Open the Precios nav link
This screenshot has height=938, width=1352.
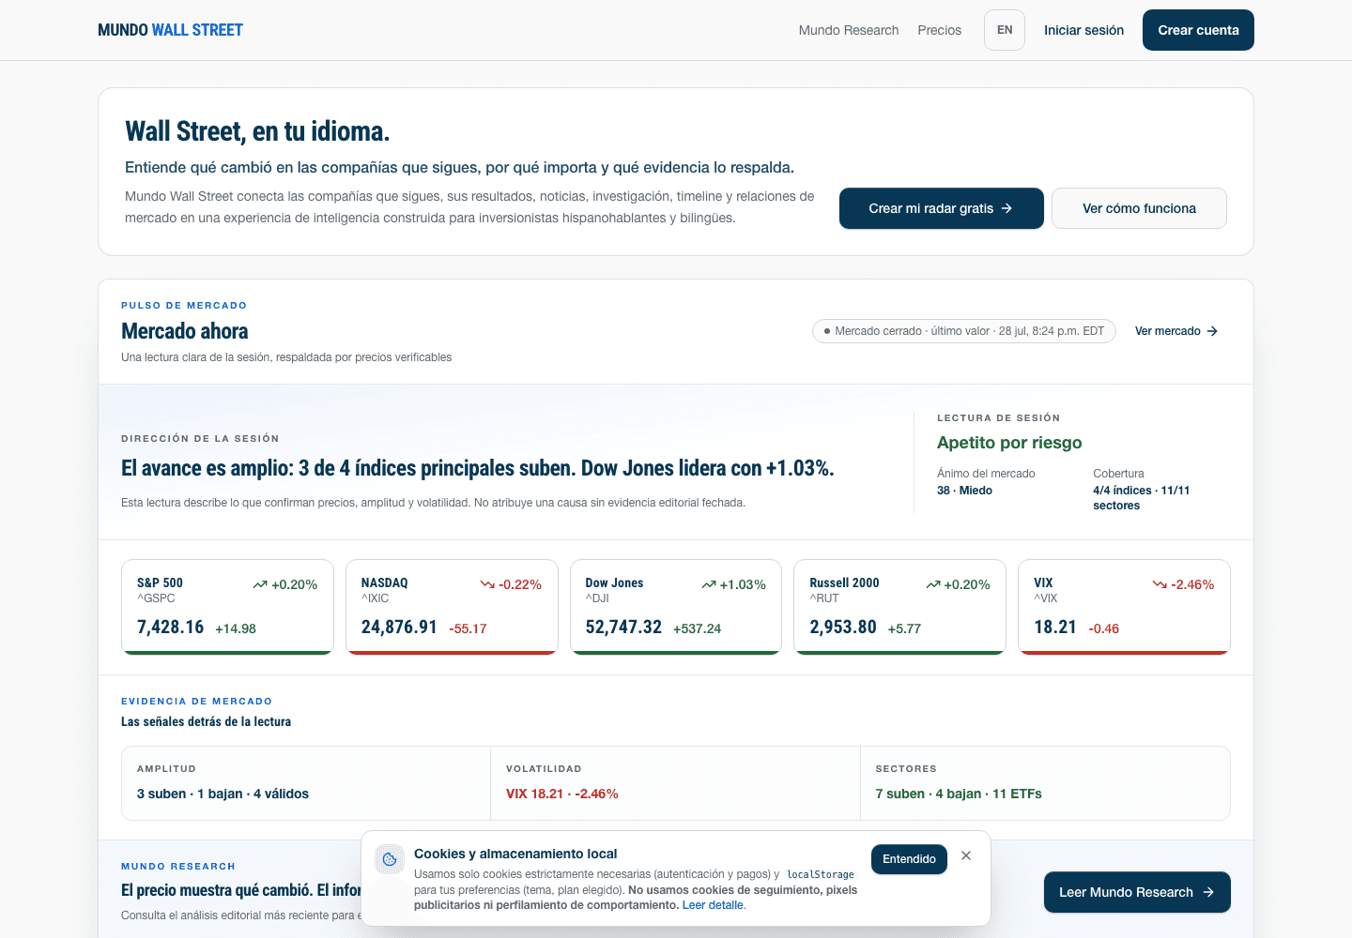pyautogui.click(x=940, y=30)
